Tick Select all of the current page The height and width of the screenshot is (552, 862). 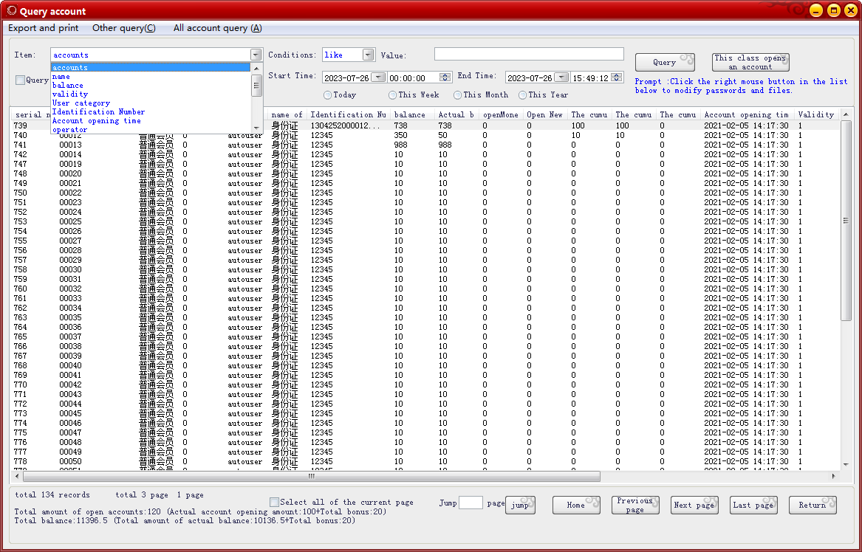coord(274,502)
